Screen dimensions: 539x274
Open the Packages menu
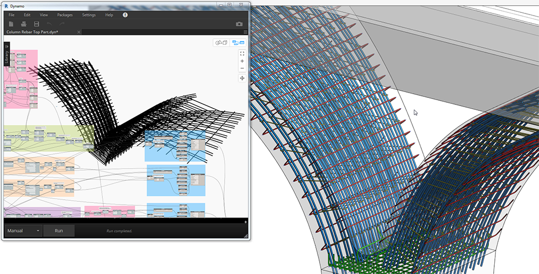pyautogui.click(x=65, y=15)
